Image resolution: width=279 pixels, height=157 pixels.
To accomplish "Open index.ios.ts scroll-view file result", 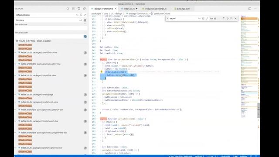I will [x=51, y=102].
